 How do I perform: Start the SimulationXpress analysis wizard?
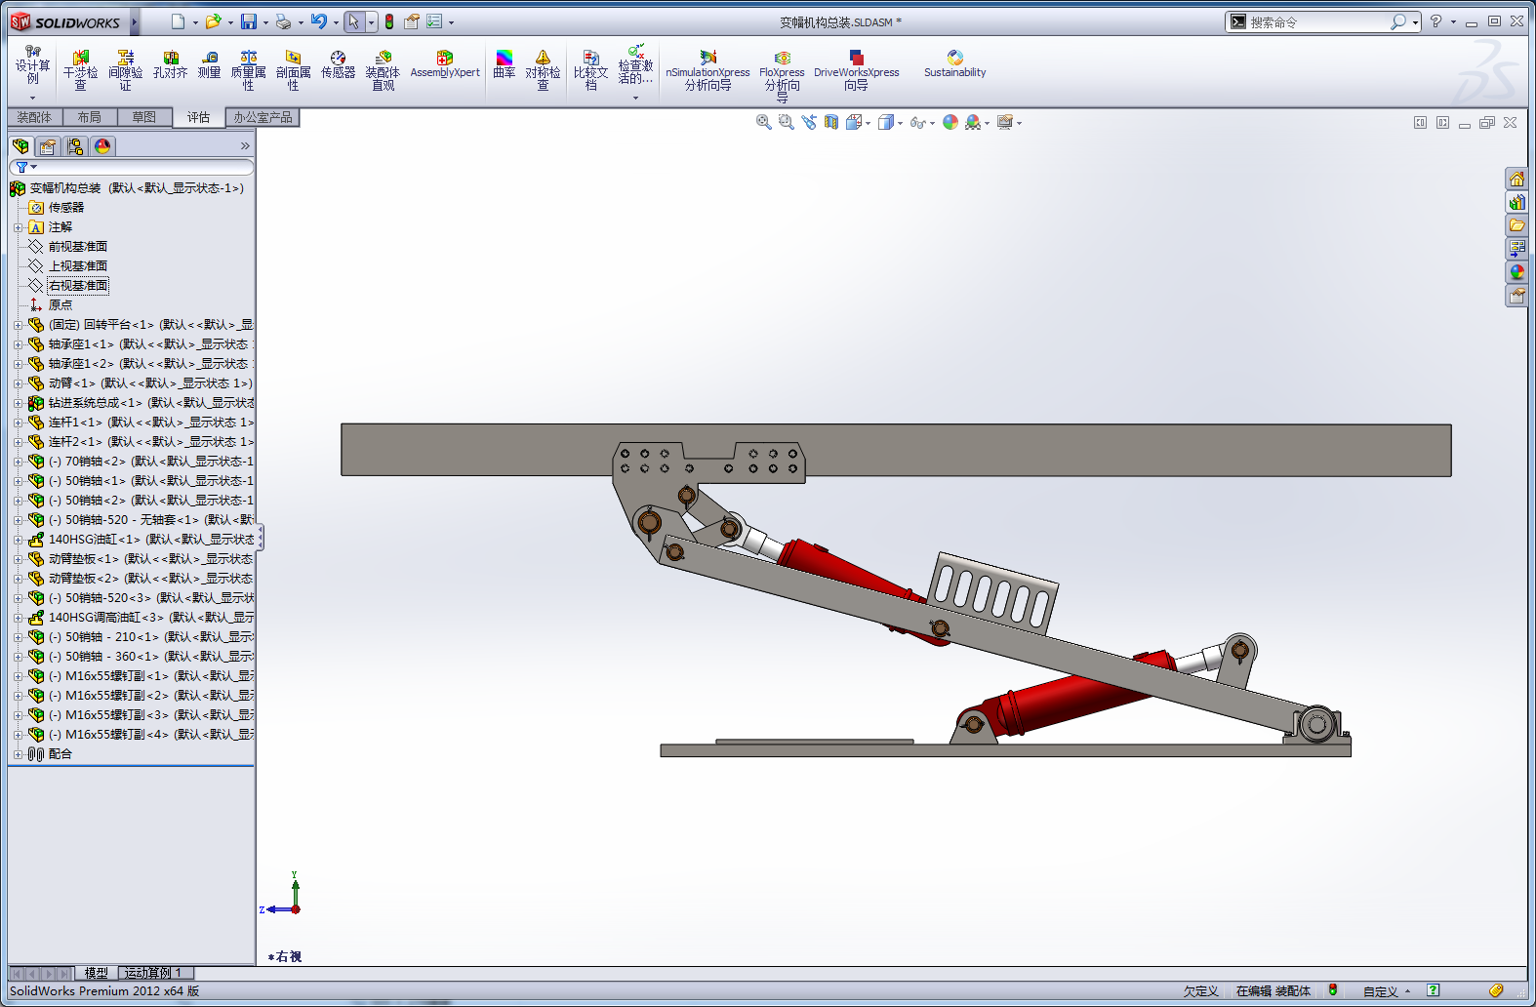[x=707, y=70]
